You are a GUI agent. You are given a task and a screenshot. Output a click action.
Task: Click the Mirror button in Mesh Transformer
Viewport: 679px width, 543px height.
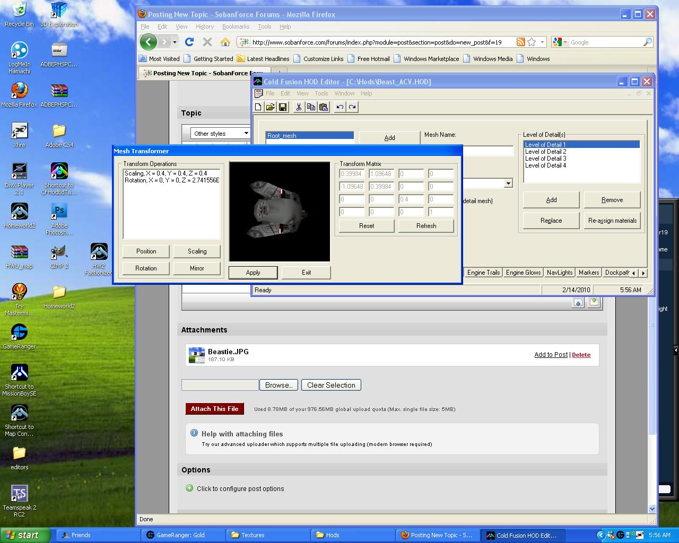point(197,268)
